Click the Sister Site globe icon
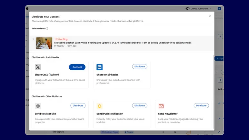Screen dimensions: 249x140 (x=38, y=106)
